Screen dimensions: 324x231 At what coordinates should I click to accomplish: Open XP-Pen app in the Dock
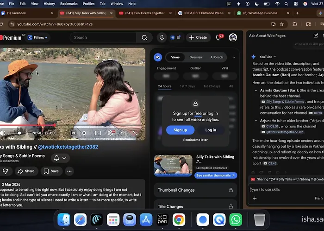coord(162,219)
